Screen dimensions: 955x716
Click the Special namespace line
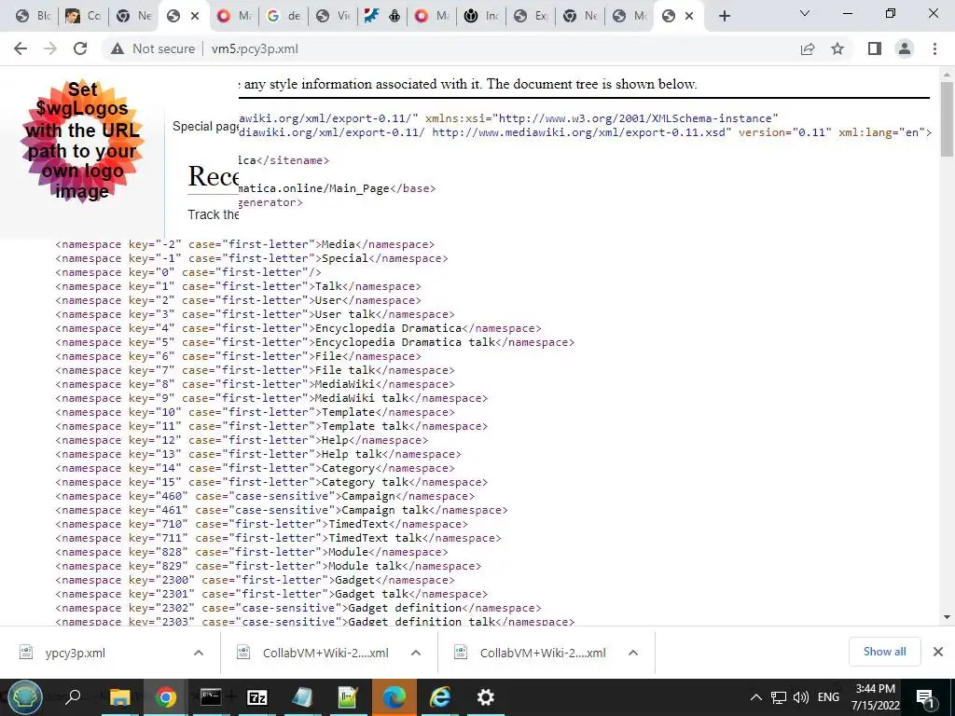(x=252, y=258)
